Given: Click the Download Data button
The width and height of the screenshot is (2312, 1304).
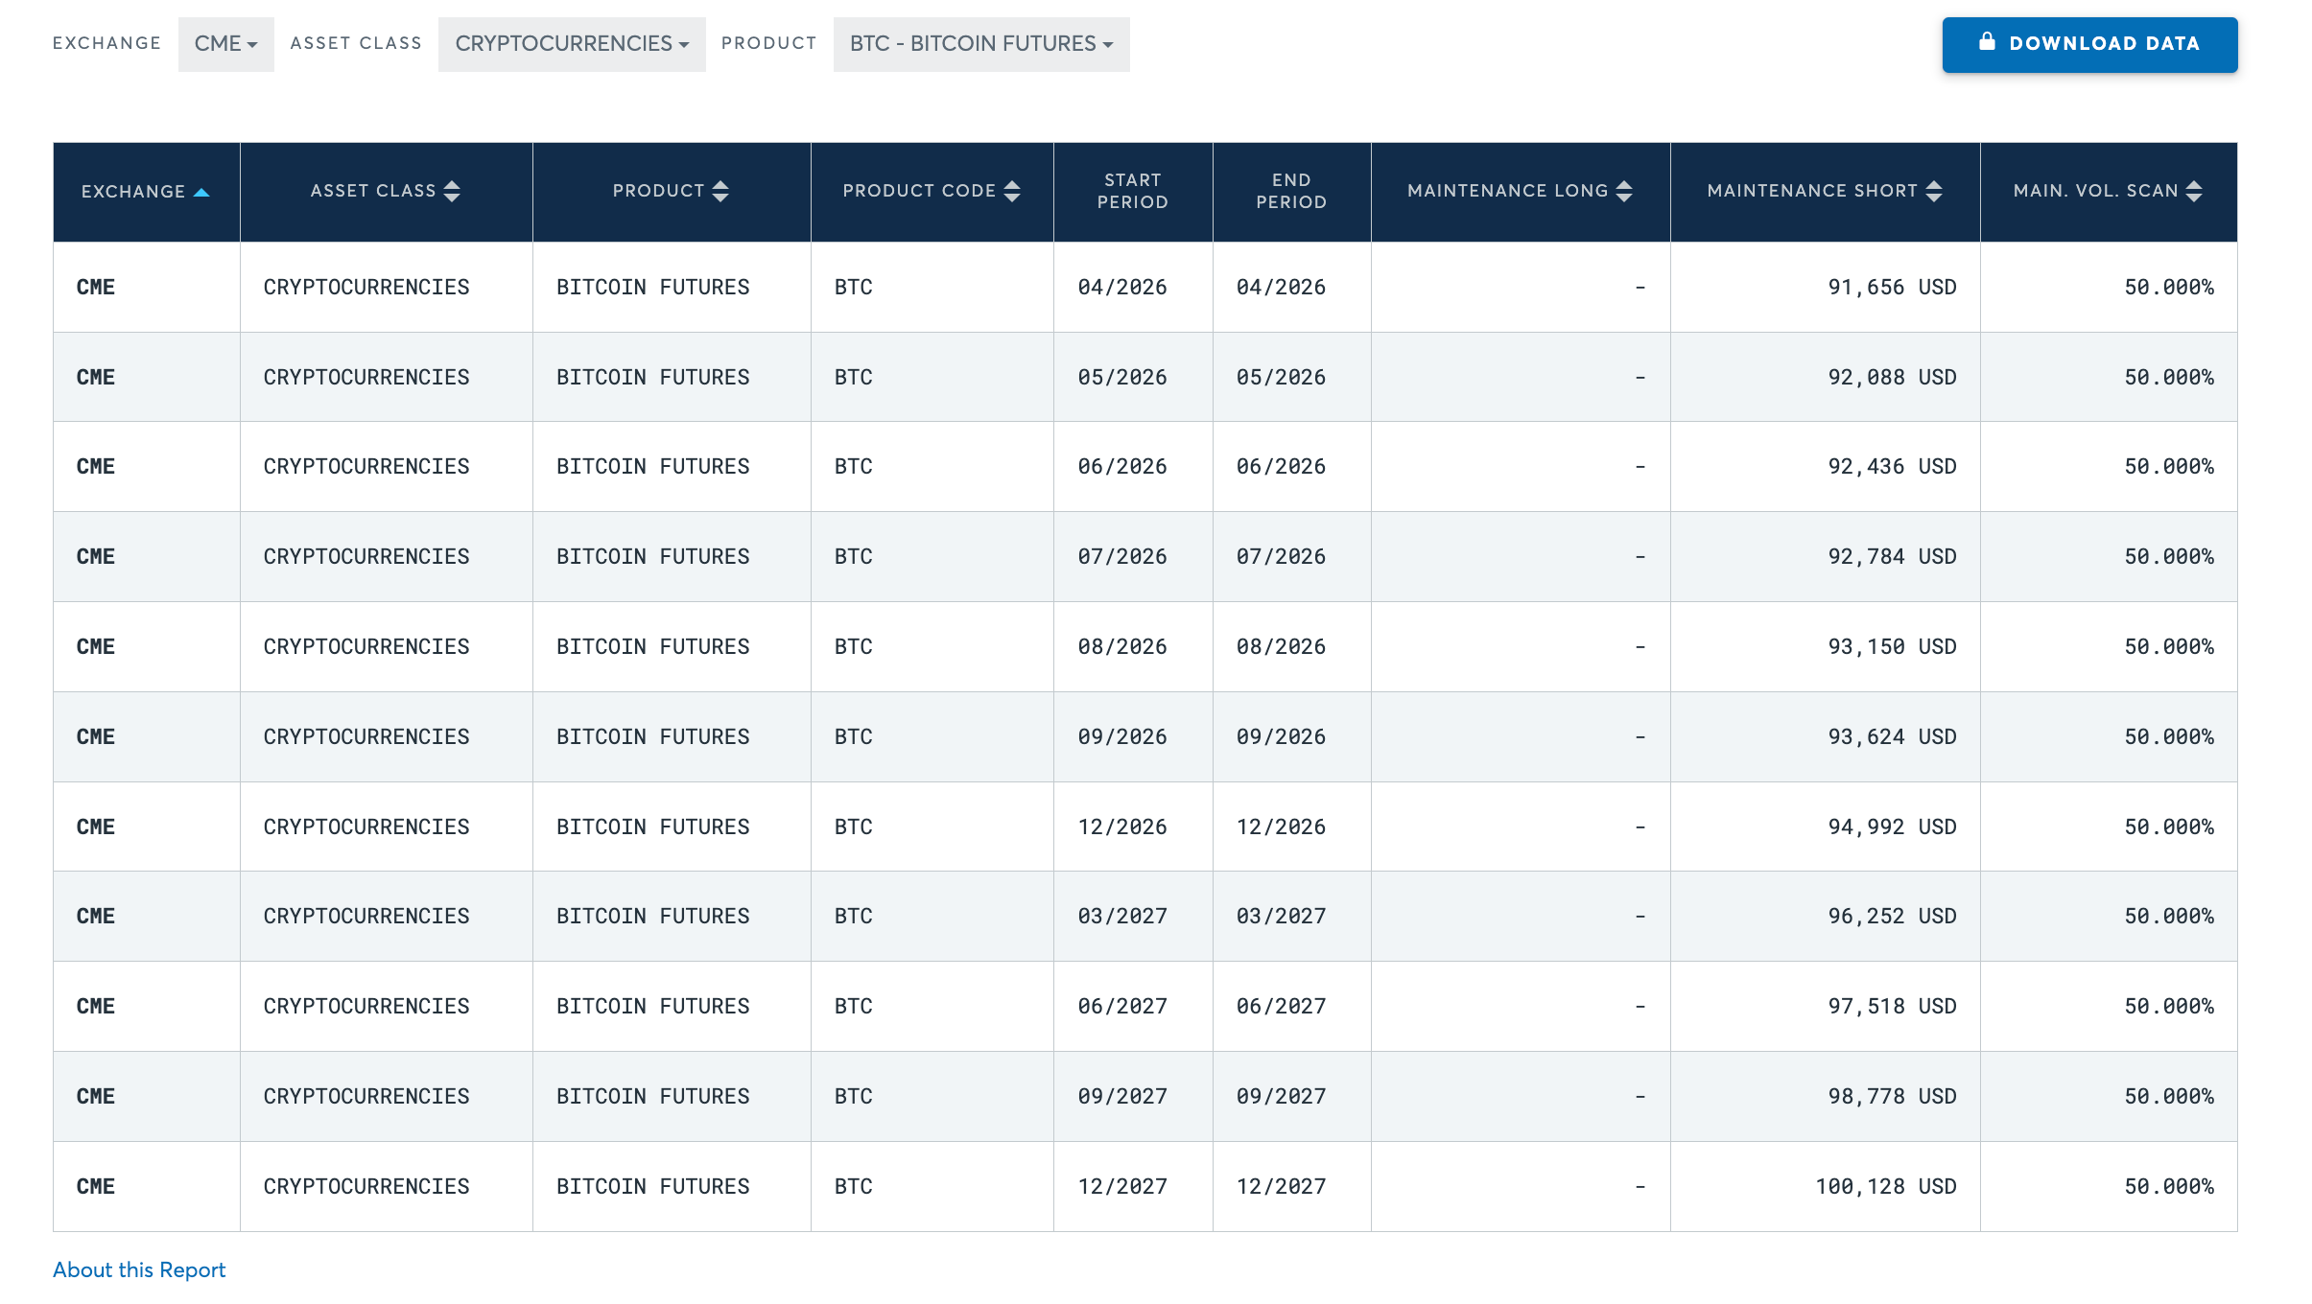Looking at the screenshot, I should 2089,44.
